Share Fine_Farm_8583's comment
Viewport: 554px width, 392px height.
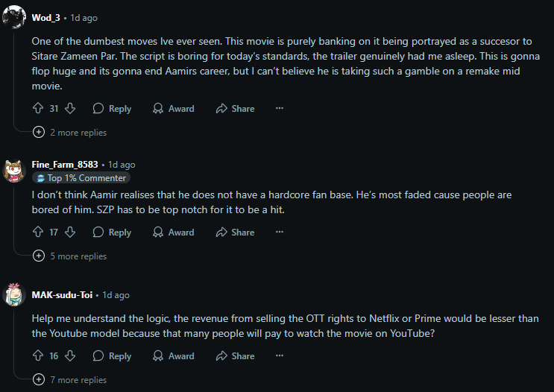pyautogui.click(x=235, y=233)
